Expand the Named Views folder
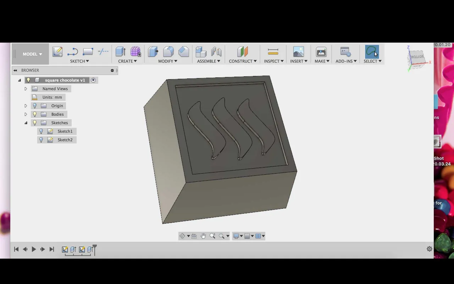 coord(26,89)
